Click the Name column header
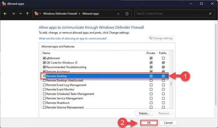The image size is (218, 128). [46, 53]
